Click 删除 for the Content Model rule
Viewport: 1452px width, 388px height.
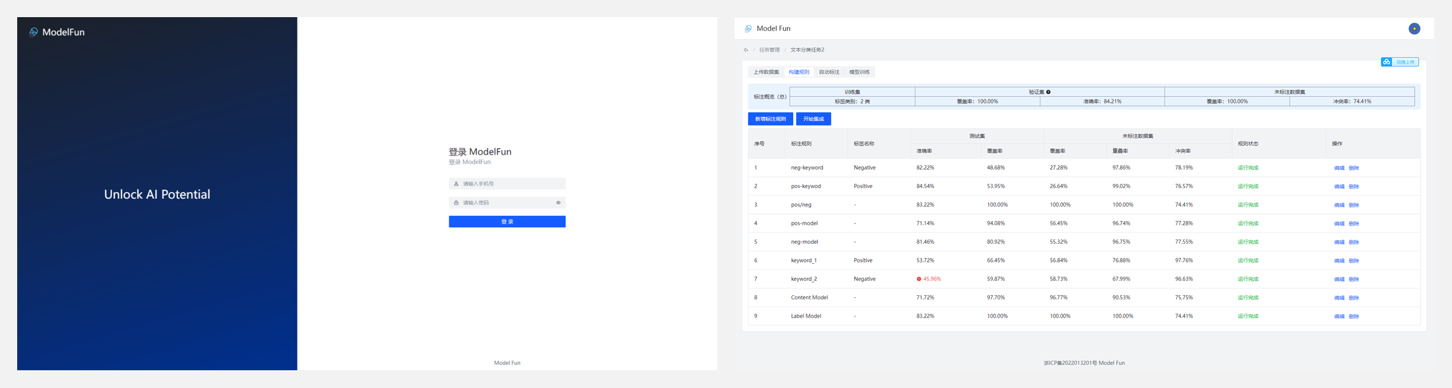click(1354, 298)
